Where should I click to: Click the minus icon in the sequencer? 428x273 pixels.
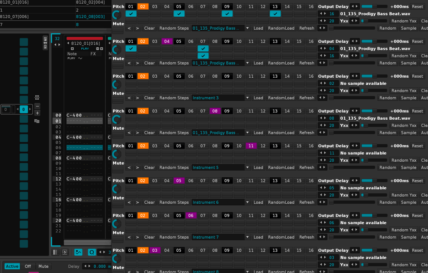[x=37, y=106]
